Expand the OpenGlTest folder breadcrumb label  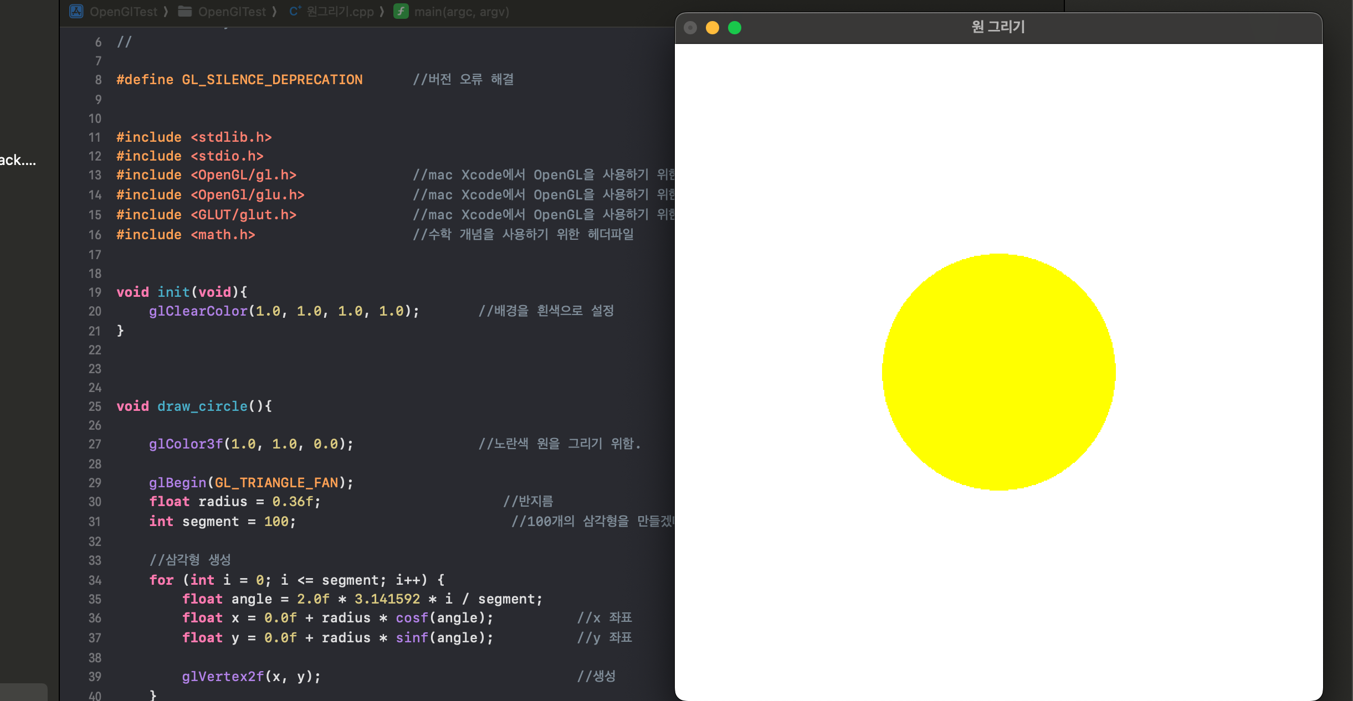pyautogui.click(x=232, y=12)
